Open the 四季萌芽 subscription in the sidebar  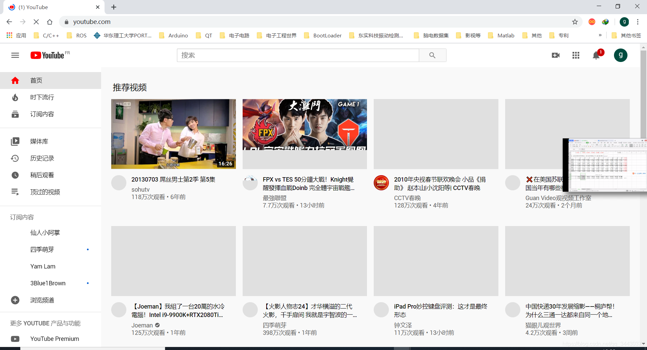pos(51,250)
